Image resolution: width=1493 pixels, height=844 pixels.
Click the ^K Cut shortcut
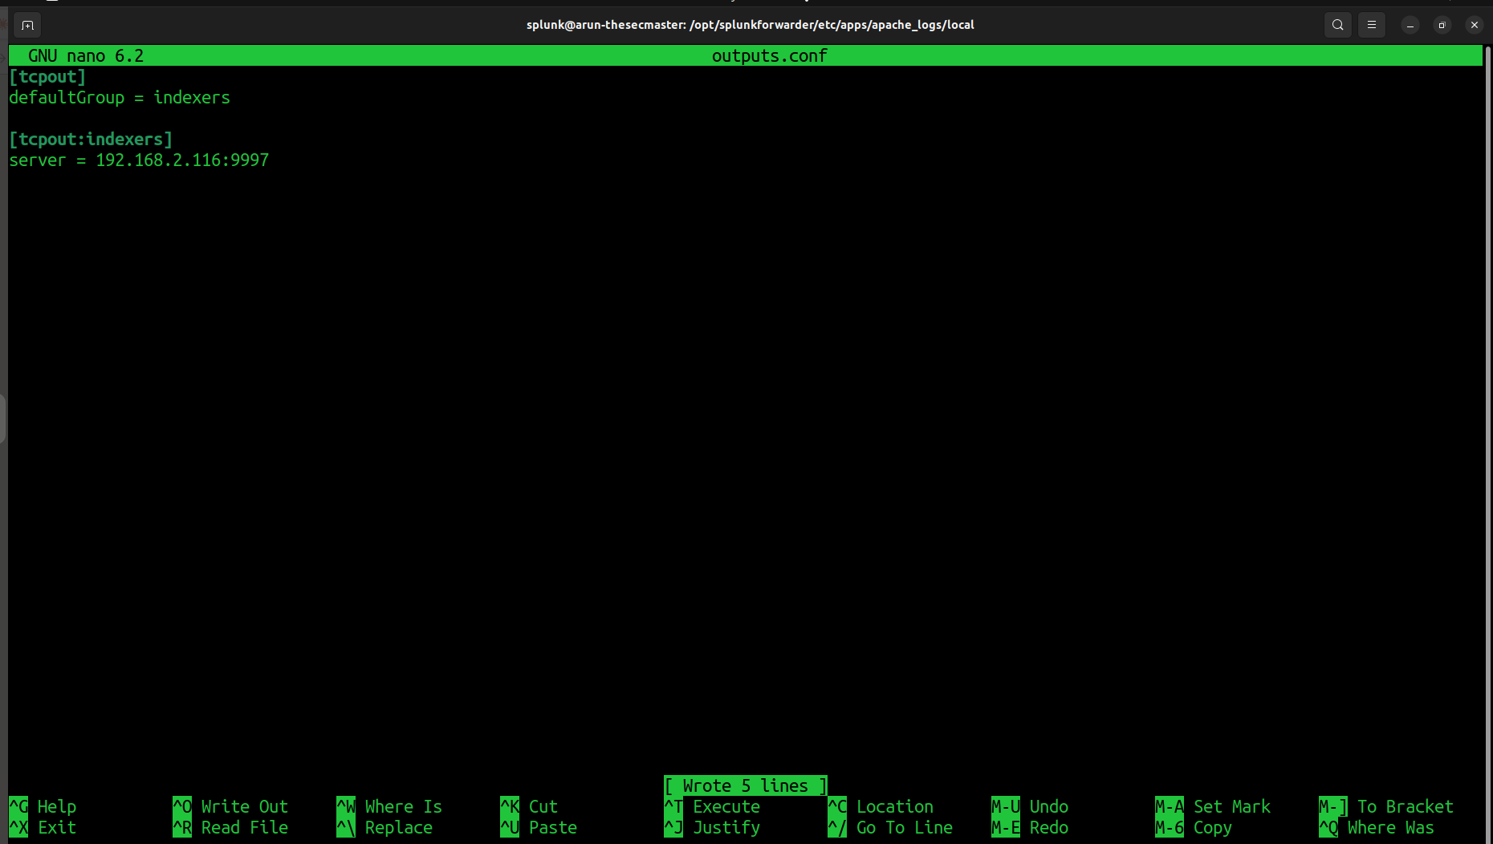529,807
